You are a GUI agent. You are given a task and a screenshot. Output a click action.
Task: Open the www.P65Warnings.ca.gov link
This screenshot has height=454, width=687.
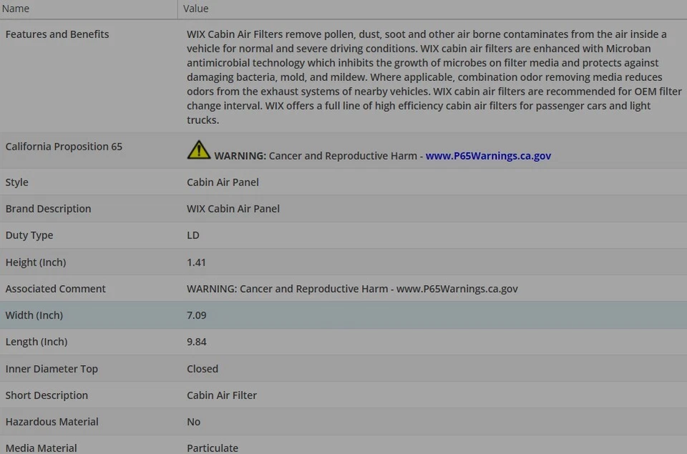[488, 156]
